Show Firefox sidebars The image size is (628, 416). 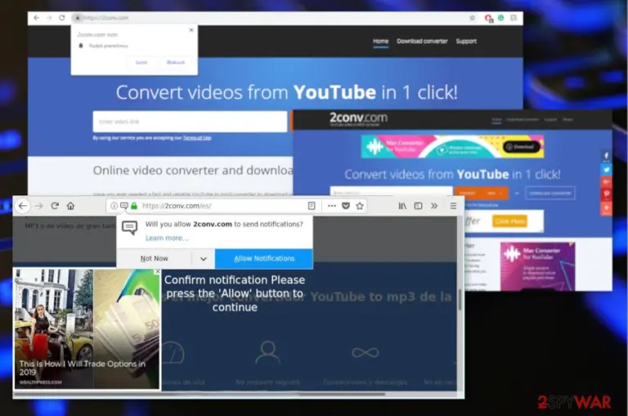tap(418, 206)
